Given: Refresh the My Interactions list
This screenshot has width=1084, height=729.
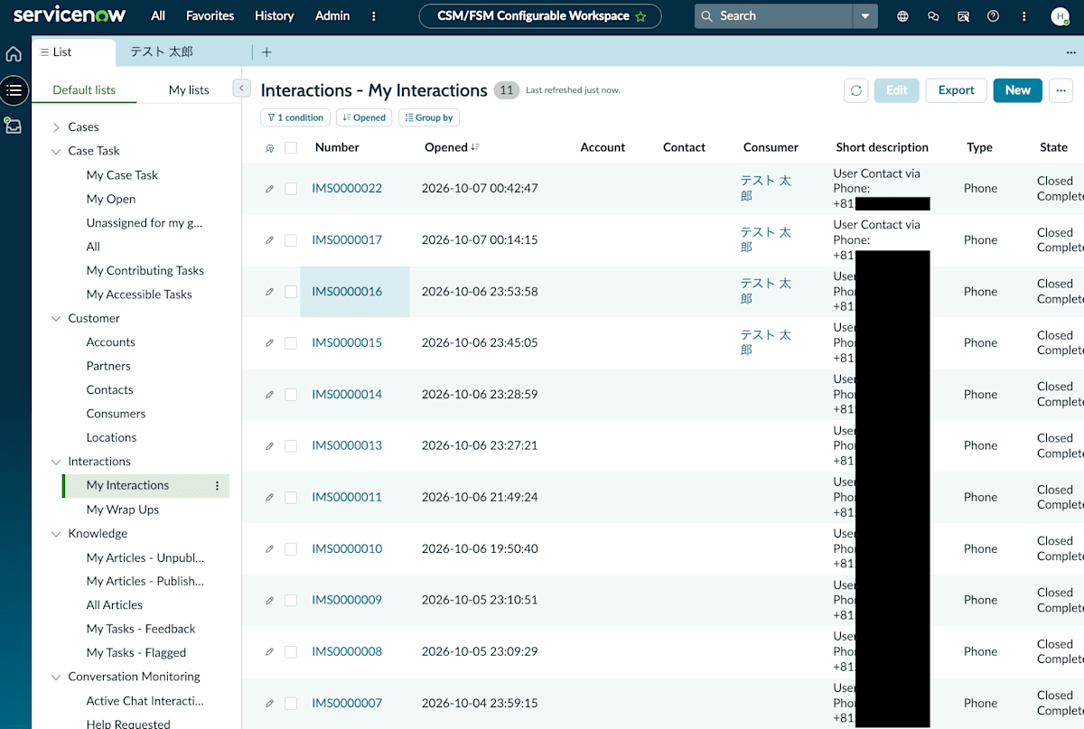Looking at the screenshot, I should pos(855,90).
